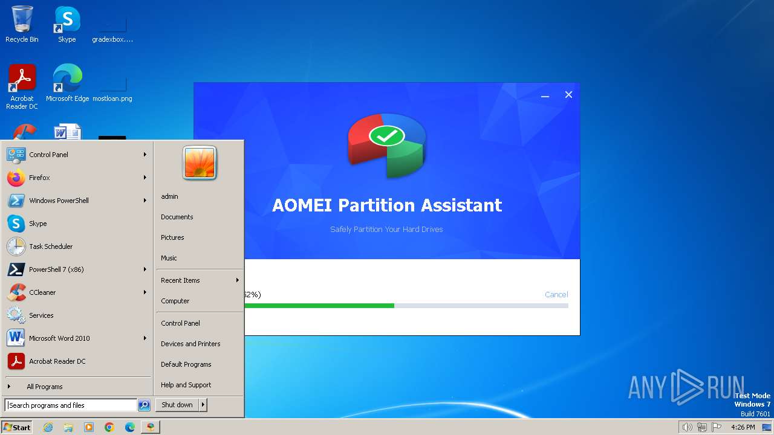The height and width of the screenshot is (435, 774).
Task: Open Acrobat Reader DC desktop shortcut
Action: [x=22, y=86]
